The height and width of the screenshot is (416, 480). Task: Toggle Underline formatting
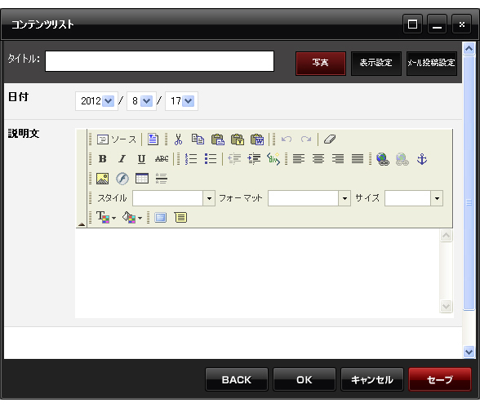point(141,159)
